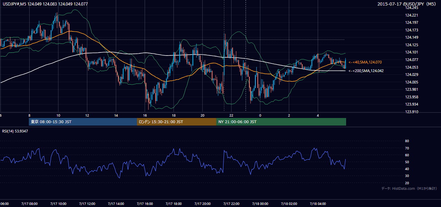Select the 200 SMA 124.042 label
Screen dimensions: 441x207
tap(366, 71)
